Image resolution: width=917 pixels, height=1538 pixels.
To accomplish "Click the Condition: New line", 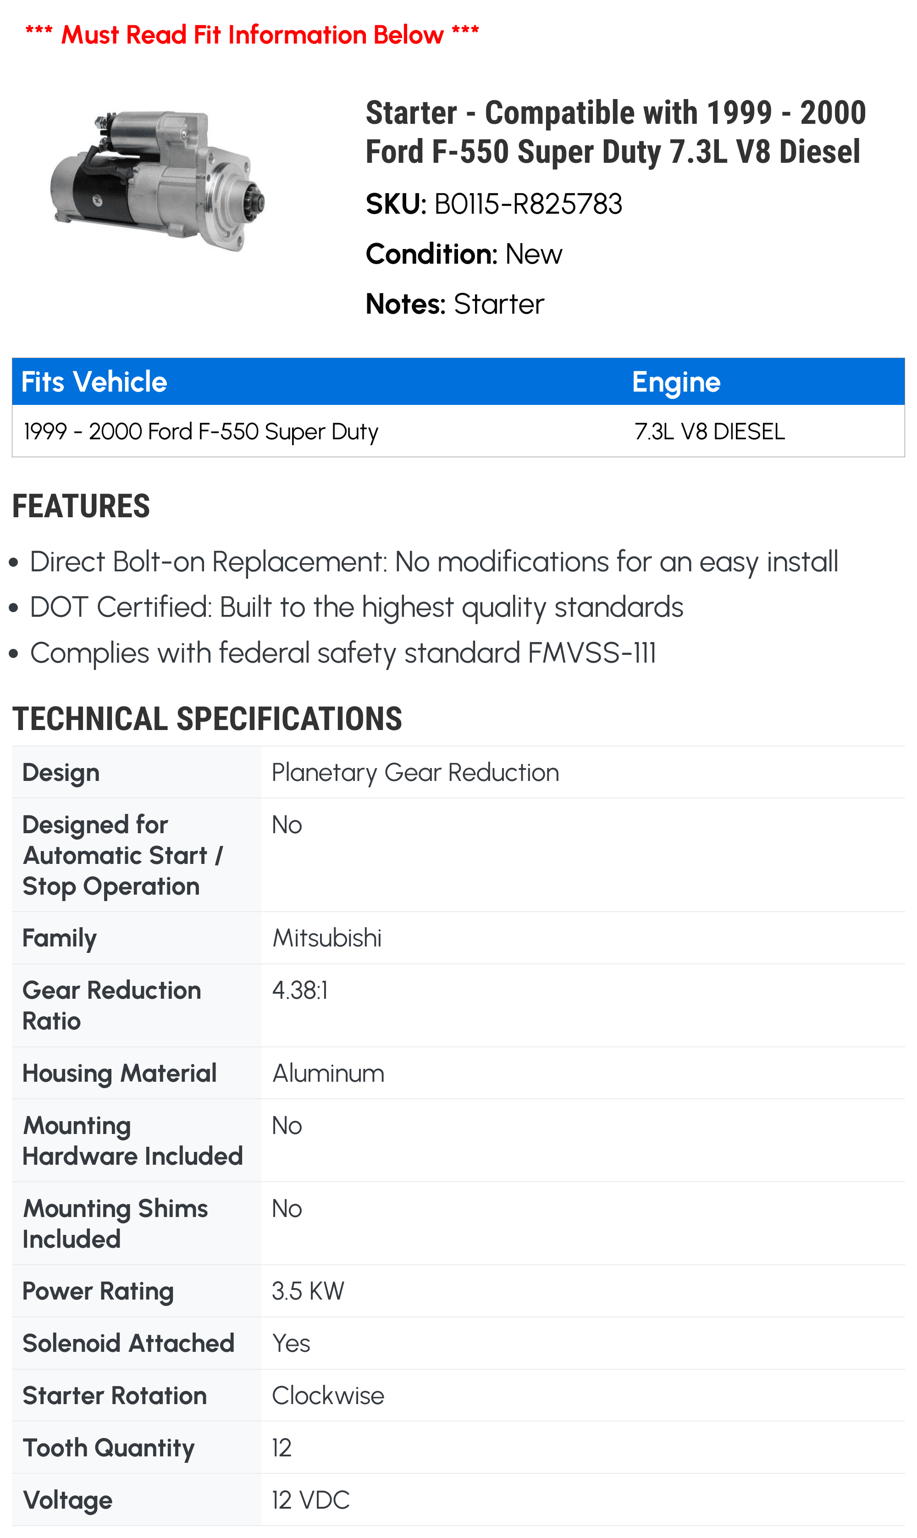I will pyautogui.click(x=464, y=254).
